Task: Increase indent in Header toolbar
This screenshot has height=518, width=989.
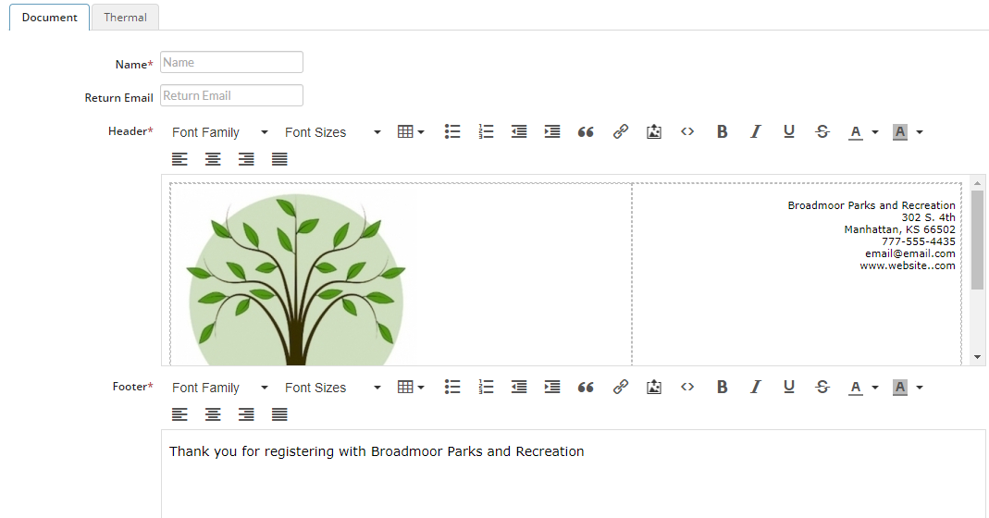Action: 552,131
